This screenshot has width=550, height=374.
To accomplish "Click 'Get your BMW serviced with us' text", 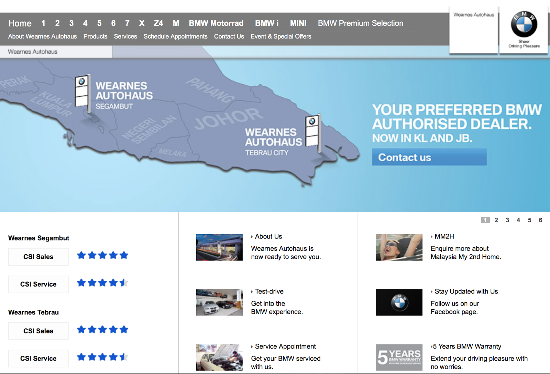I will click(286, 363).
